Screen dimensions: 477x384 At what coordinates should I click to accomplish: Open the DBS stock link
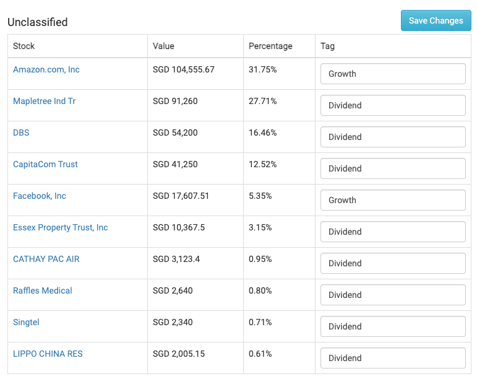[21, 133]
